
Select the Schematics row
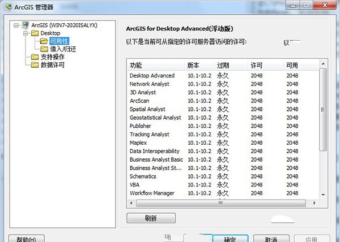coord(223,176)
